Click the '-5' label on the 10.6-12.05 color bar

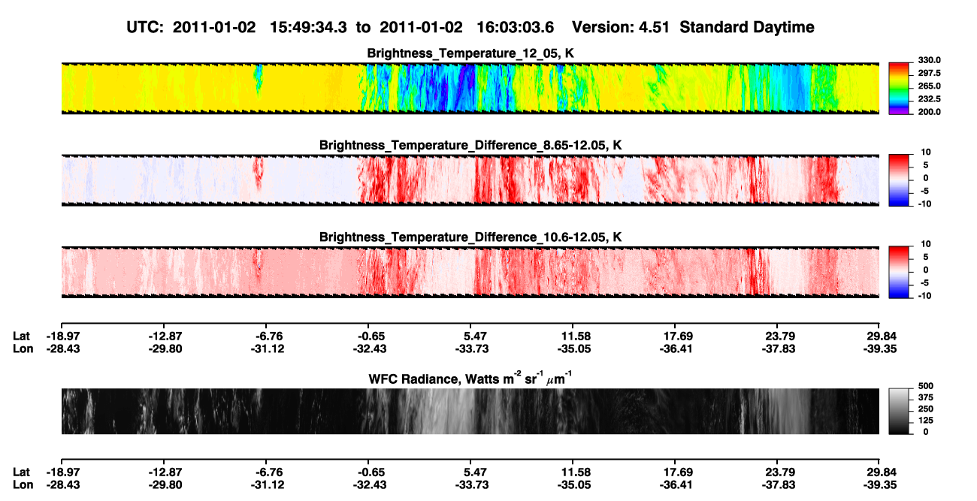[924, 282]
